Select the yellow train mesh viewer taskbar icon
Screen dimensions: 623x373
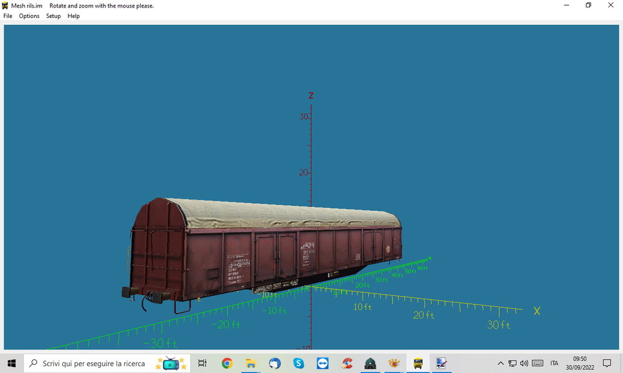point(418,363)
